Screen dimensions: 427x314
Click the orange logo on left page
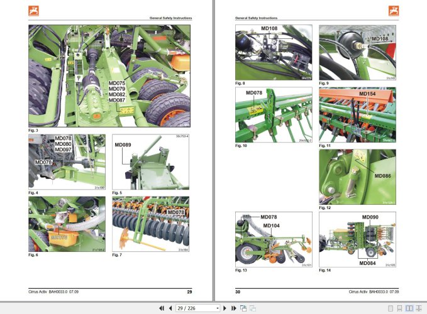click(x=33, y=11)
